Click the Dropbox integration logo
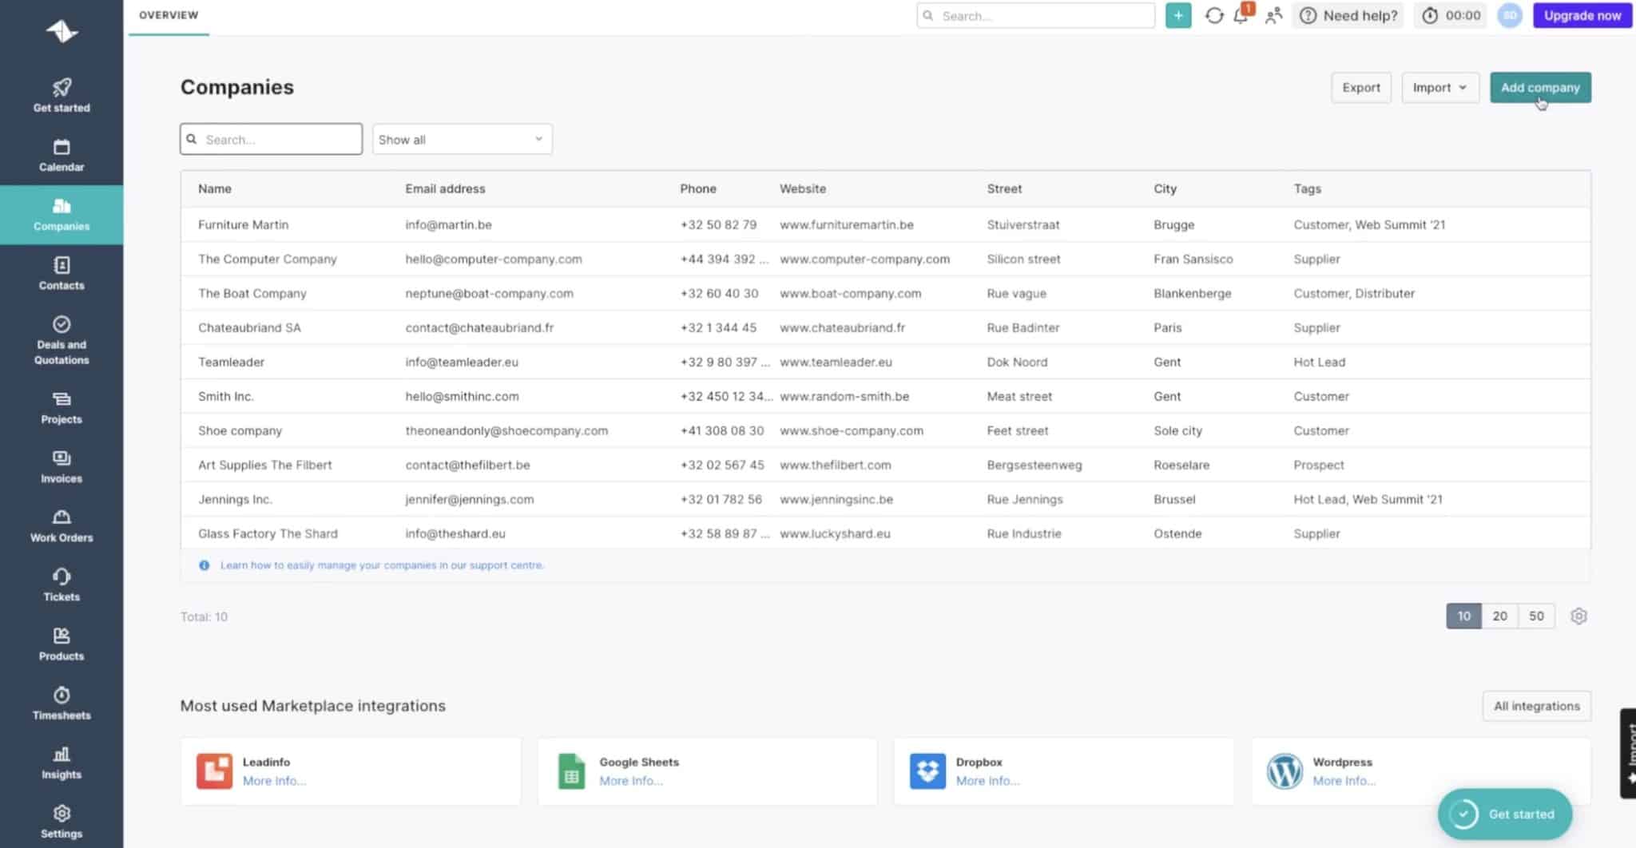Image resolution: width=1636 pixels, height=848 pixels. tap(927, 771)
